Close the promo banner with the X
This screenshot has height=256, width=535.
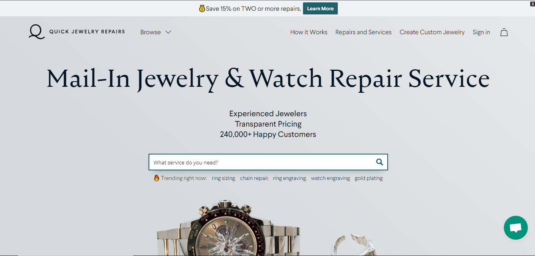click(x=532, y=4)
